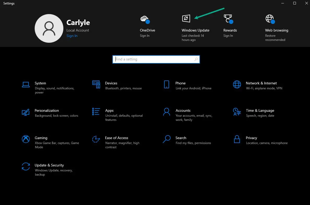Open the Phone icon
This screenshot has width=310, height=205.
167,85
